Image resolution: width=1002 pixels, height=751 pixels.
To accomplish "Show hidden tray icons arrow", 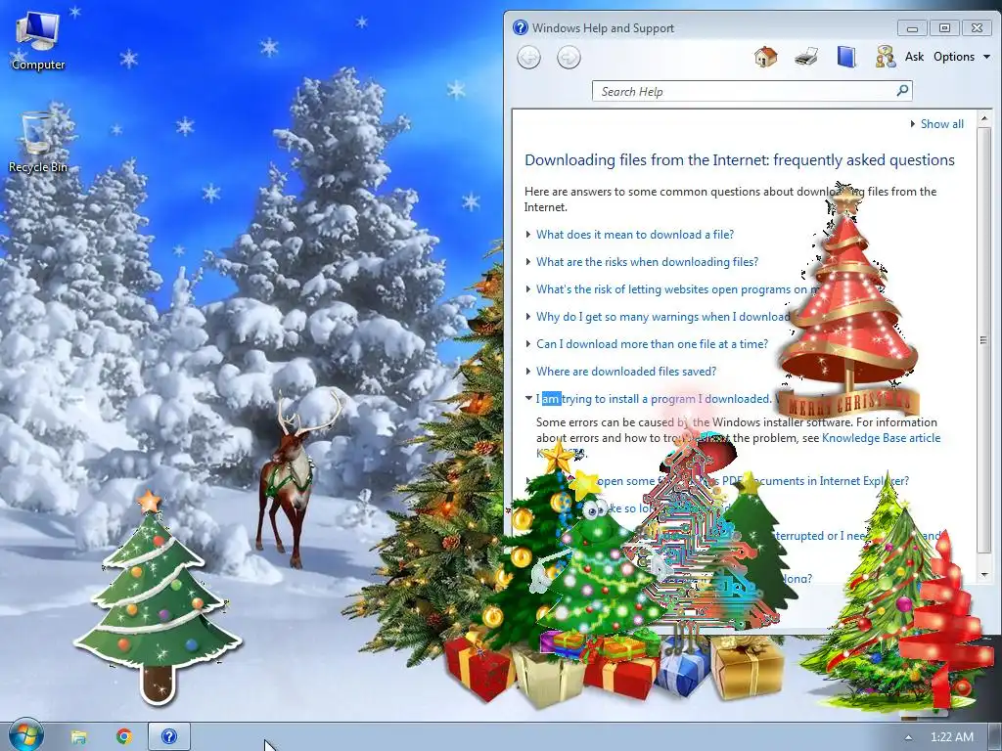I will coord(909,737).
